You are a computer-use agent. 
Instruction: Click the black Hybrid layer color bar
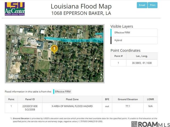pyautogui.click(x=111, y=40)
